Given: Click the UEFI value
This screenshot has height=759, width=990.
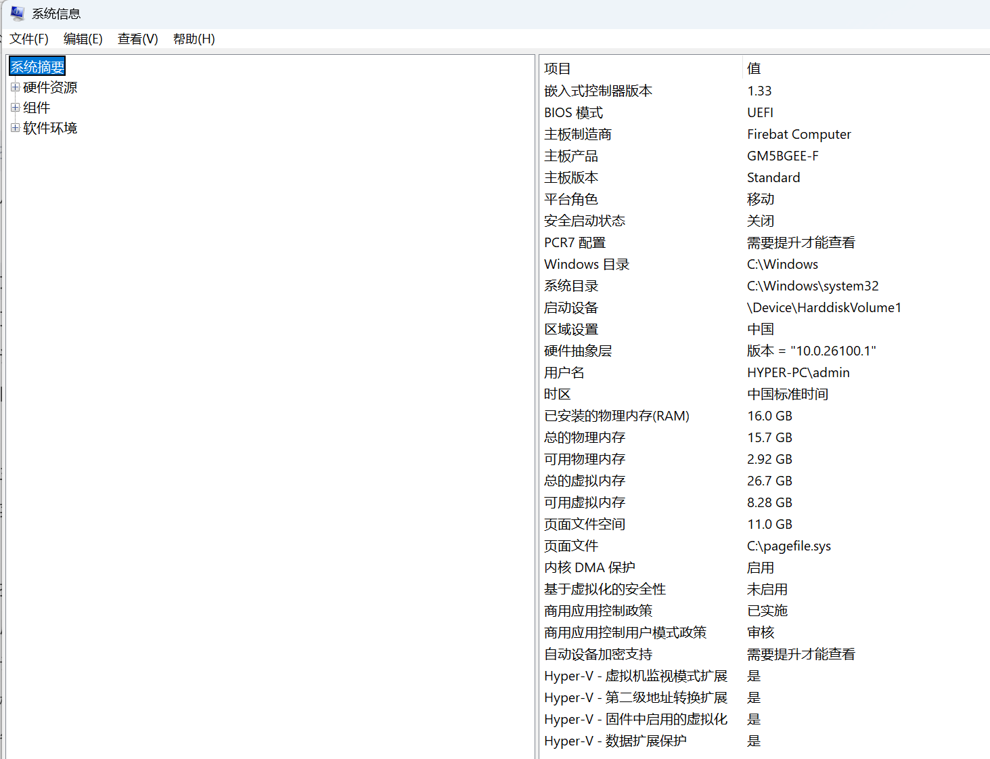Looking at the screenshot, I should point(760,112).
